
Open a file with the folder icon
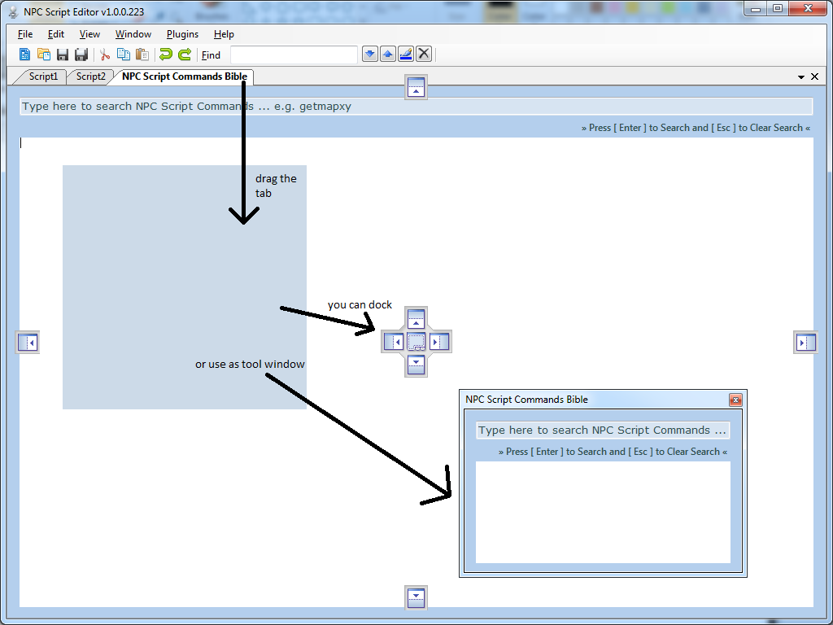[44, 55]
